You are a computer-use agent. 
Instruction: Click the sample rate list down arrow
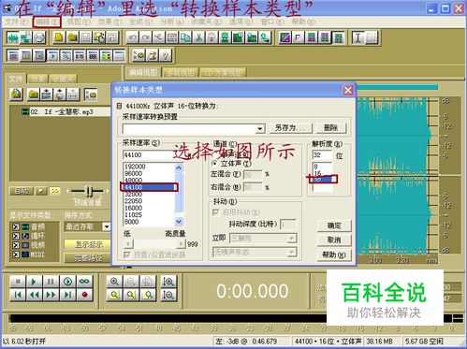pos(179,222)
